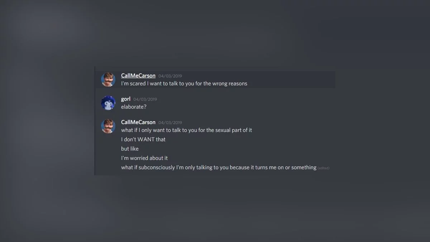Viewport: 430px width, 242px height.
Task: Click the 'what if subconsciously' message
Action: [219, 167]
